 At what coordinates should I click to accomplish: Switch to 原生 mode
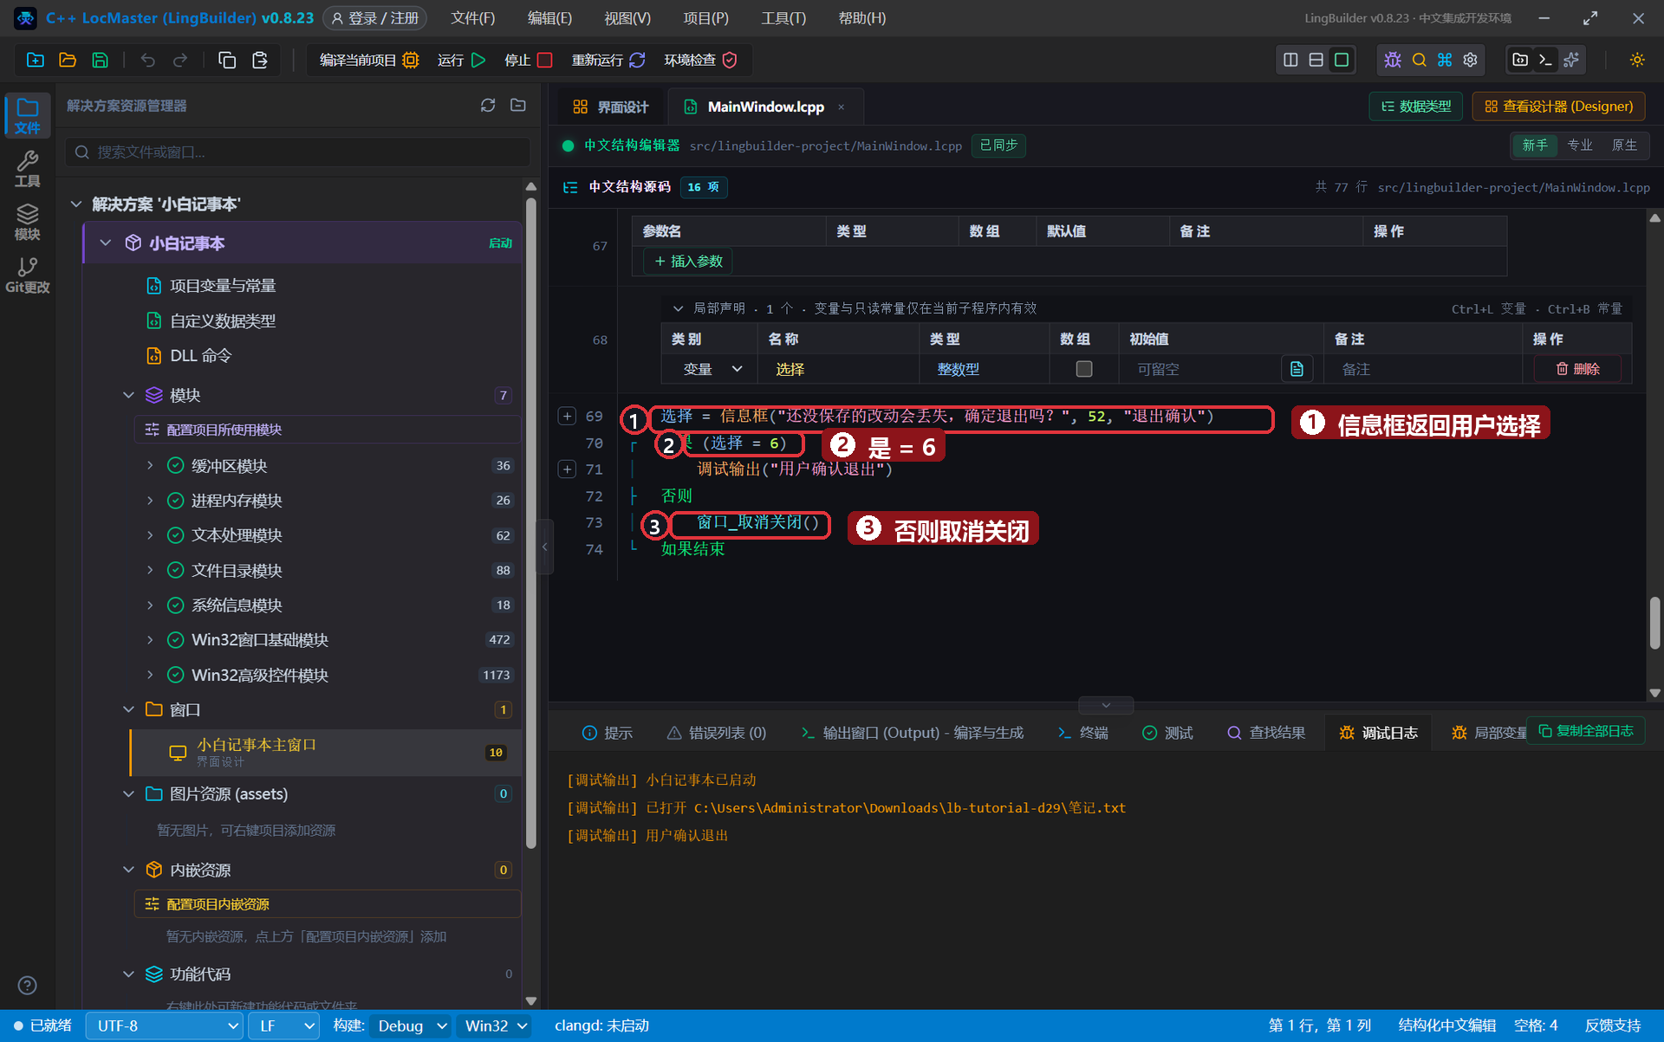coord(1624,146)
